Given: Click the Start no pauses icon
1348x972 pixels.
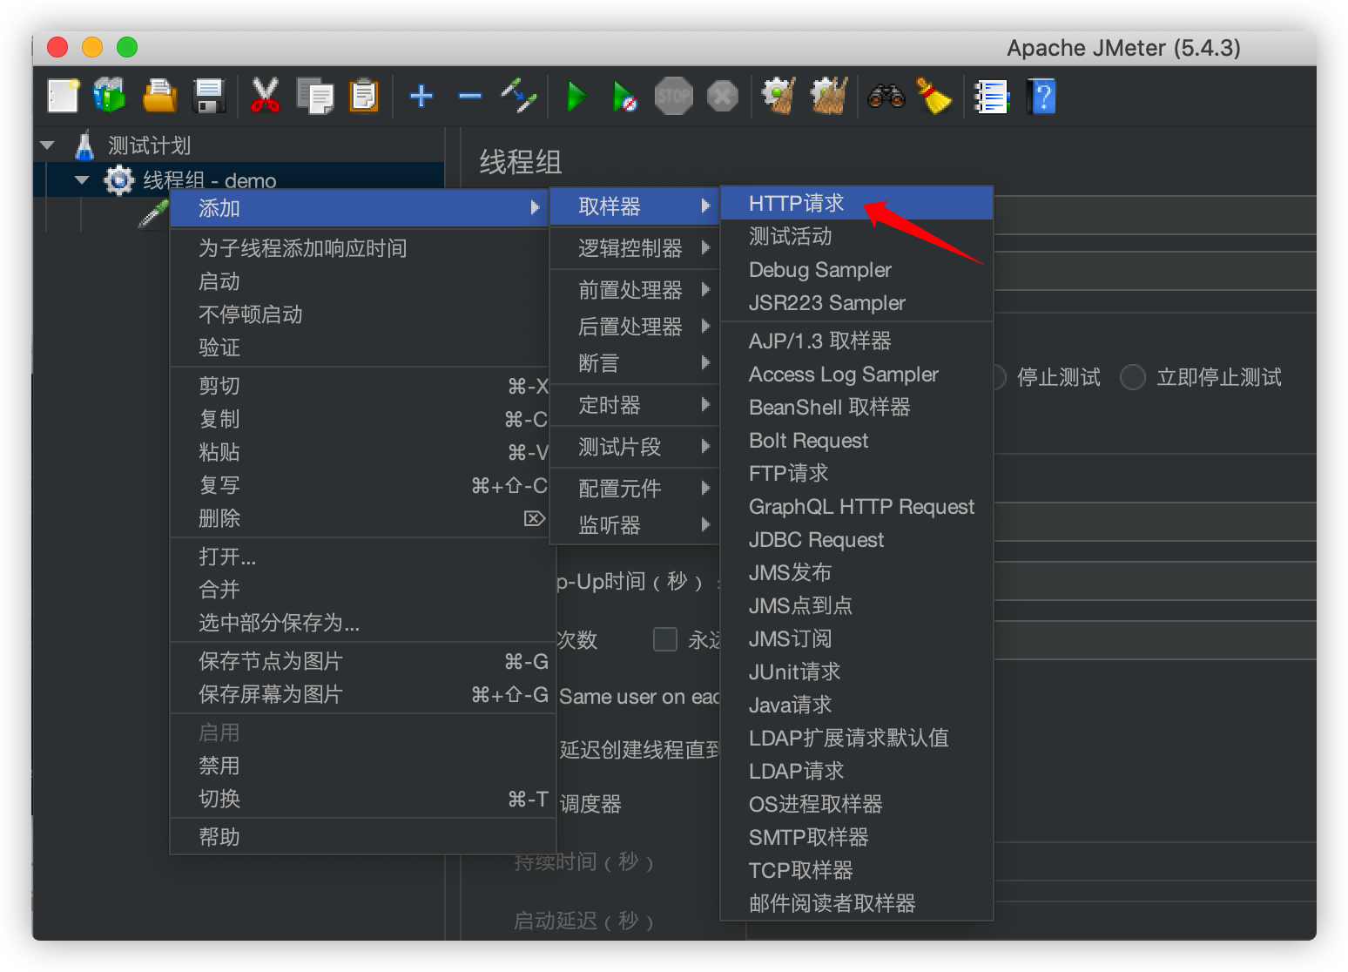Looking at the screenshot, I should [624, 97].
